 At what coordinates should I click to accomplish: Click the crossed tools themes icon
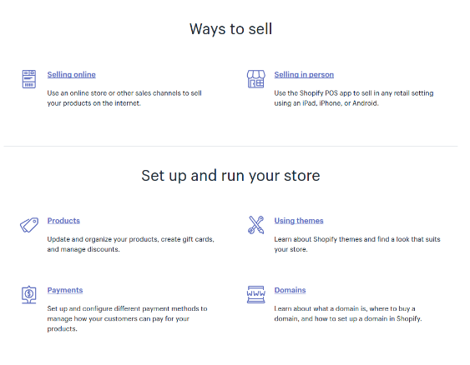(256, 225)
